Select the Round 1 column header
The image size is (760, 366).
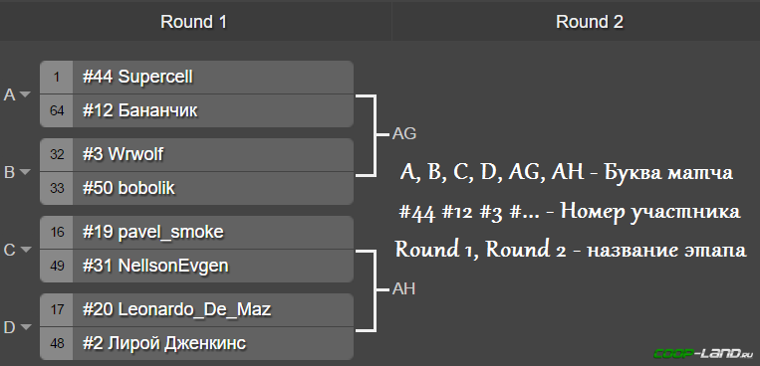194,22
